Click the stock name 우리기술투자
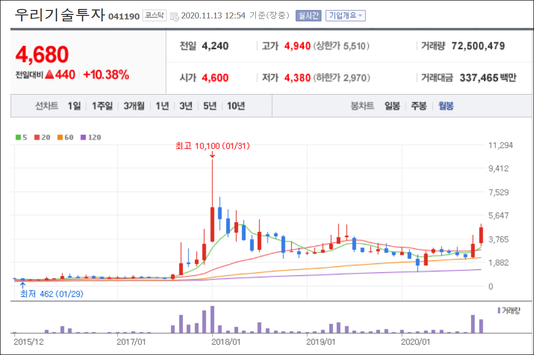This screenshot has width=534, height=355. [x=60, y=14]
